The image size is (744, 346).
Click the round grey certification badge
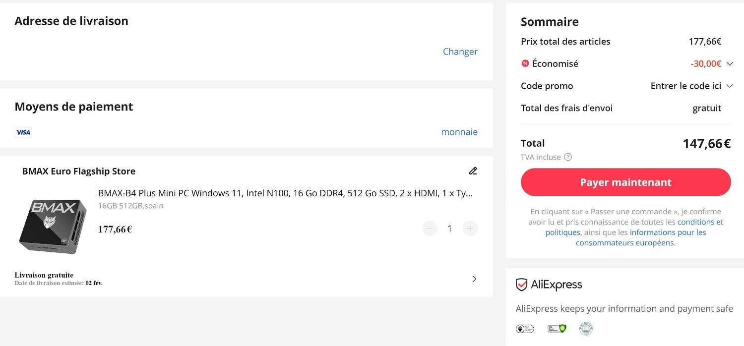(x=586, y=329)
